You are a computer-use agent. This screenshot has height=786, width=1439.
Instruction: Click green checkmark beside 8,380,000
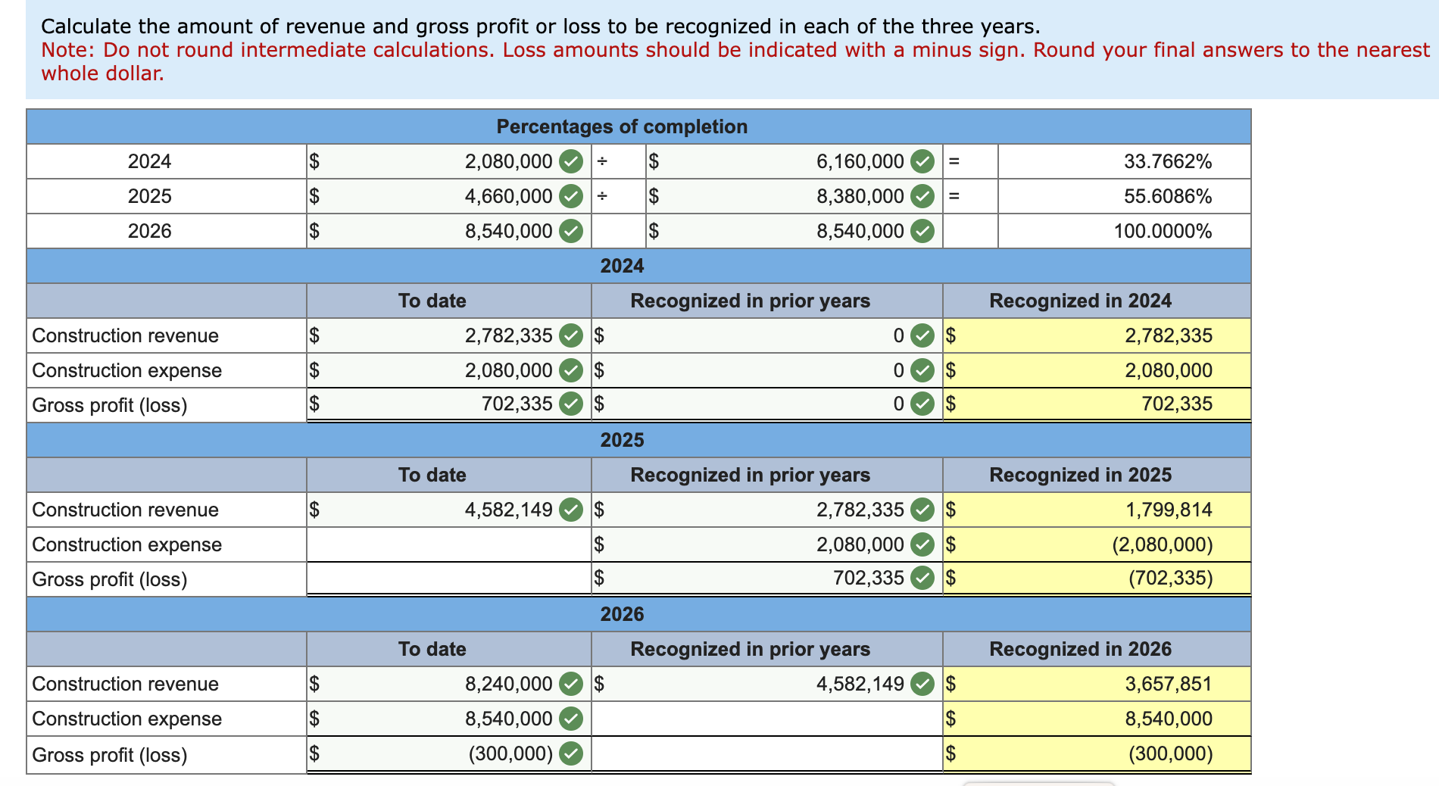(x=922, y=196)
